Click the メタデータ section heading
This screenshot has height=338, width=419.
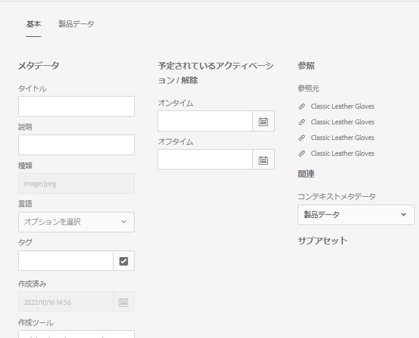(39, 65)
